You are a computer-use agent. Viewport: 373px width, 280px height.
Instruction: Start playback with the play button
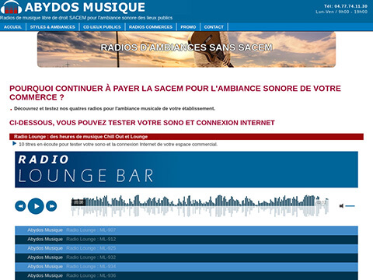point(36,206)
